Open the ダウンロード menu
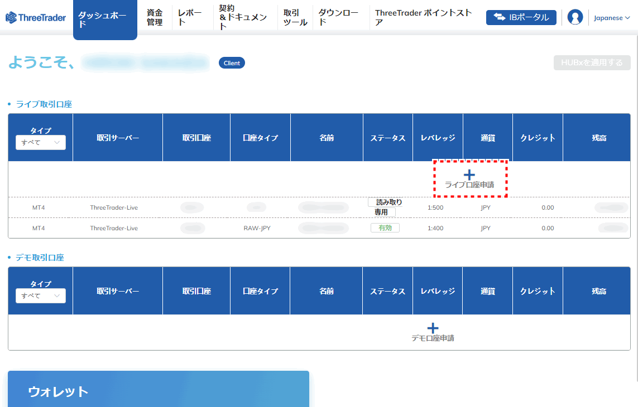 point(338,17)
